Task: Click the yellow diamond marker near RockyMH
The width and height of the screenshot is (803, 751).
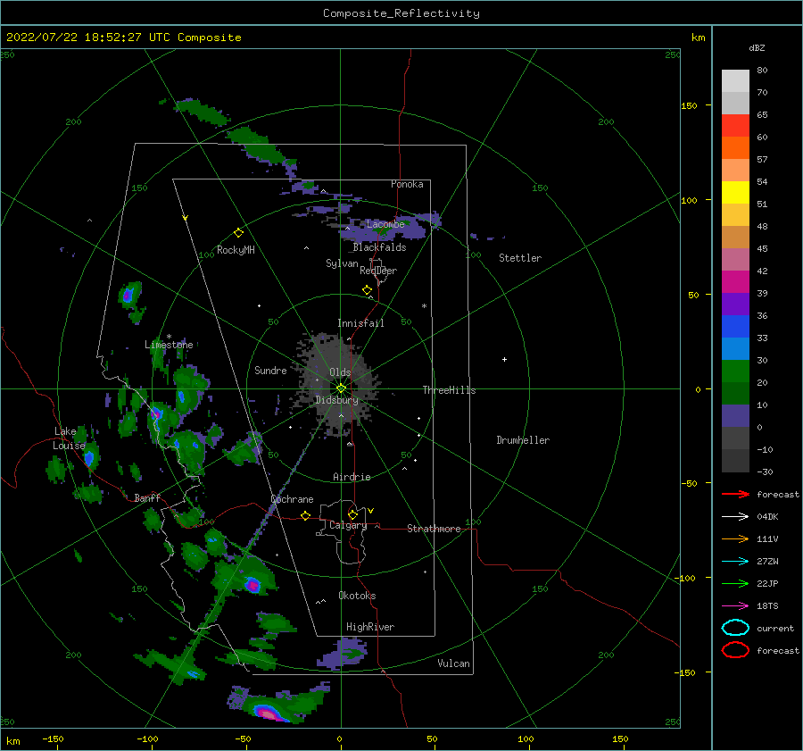Action: 238,233
